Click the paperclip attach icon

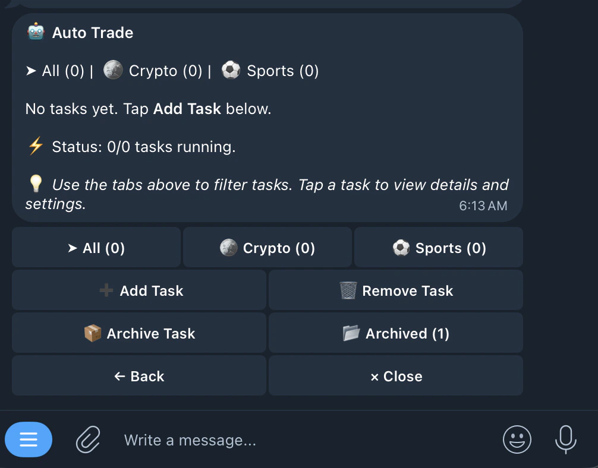[x=88, y=440]
